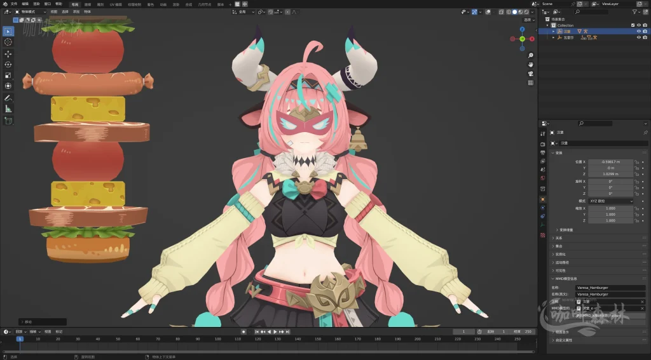Collapse the MMD model info panel
The height and width of the screenshot is (360, 651).
553,279
